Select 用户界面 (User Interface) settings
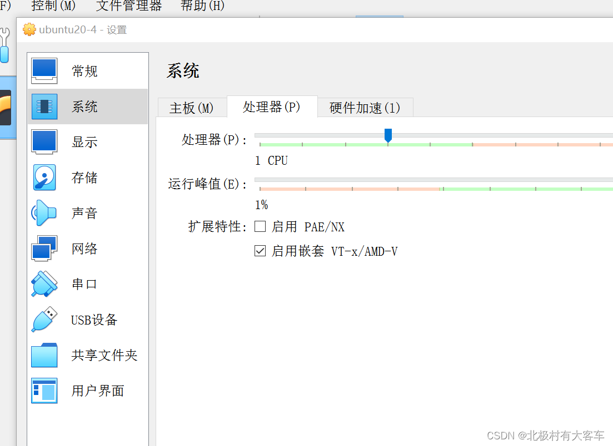 click(44, 391)
